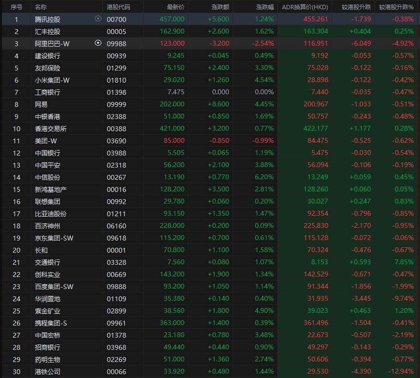Sort by 序号 column header

[17, 7]
